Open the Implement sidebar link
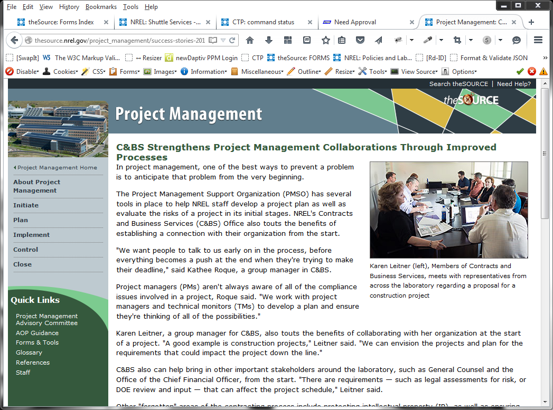 [x=31, y=235]
